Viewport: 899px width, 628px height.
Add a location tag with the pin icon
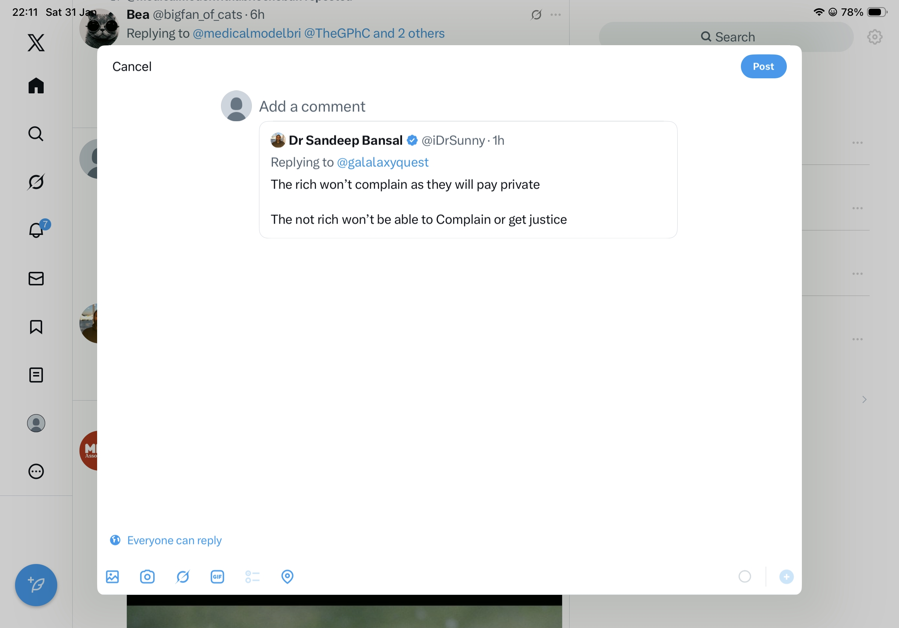coord(287,576)
